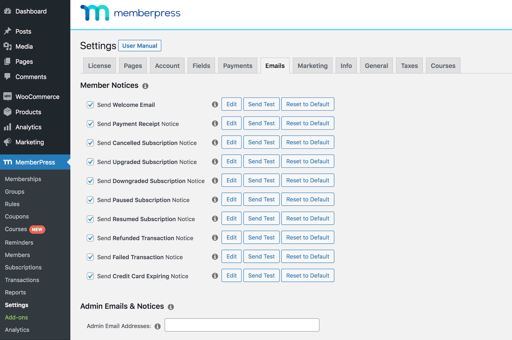Open the Taxes tab
This screenshot has width=512, height=340.
click(x=409, y=65)
